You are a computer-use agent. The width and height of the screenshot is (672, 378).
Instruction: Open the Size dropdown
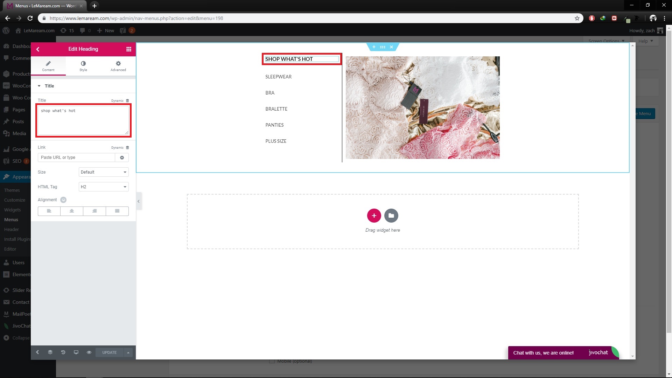104,172
